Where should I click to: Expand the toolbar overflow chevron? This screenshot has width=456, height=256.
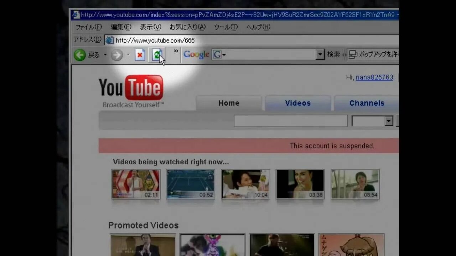click(x=175, y=51)
